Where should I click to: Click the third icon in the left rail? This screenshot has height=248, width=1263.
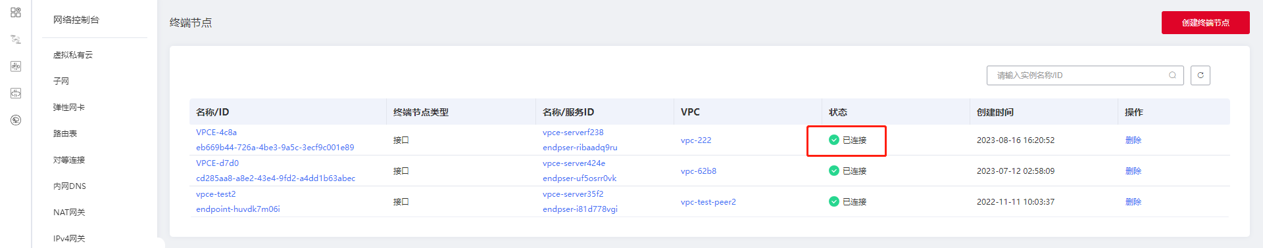(x=16, y=66)
